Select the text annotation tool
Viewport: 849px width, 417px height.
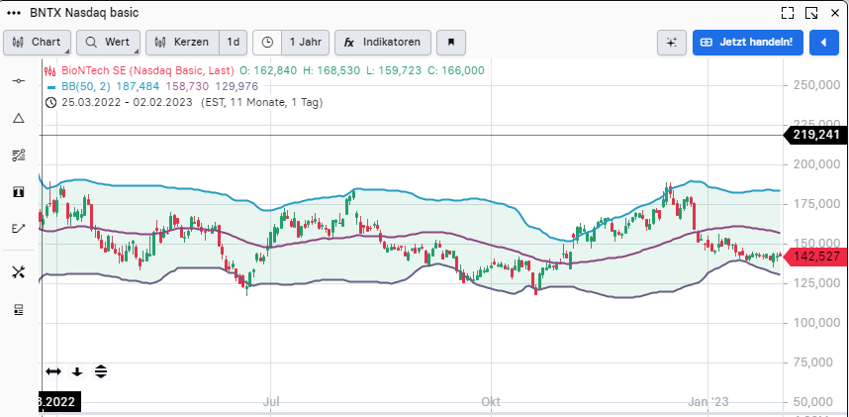click(x=18, y=191)
